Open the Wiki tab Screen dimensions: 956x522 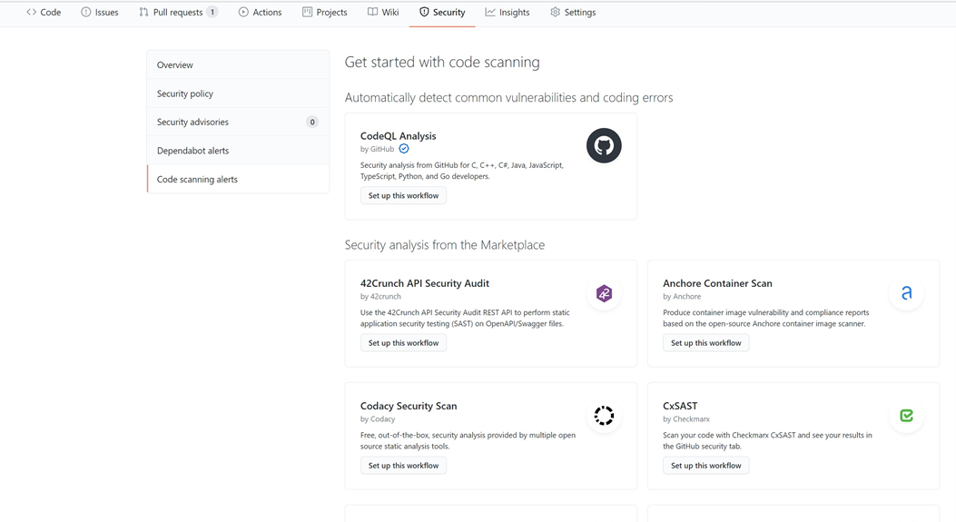point(383,13)
